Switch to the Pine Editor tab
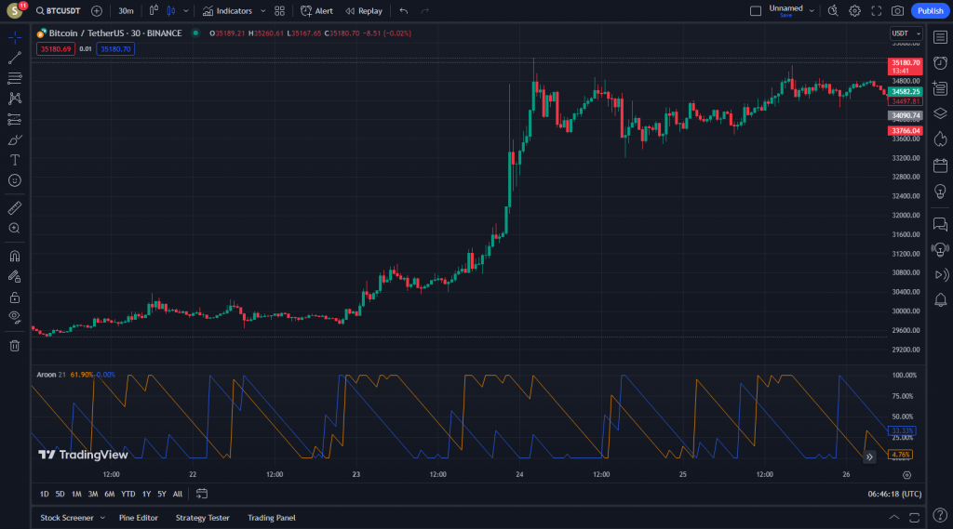 click(139, 518)
